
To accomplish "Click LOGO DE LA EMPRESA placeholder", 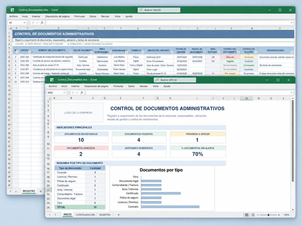I will point(78,113).
